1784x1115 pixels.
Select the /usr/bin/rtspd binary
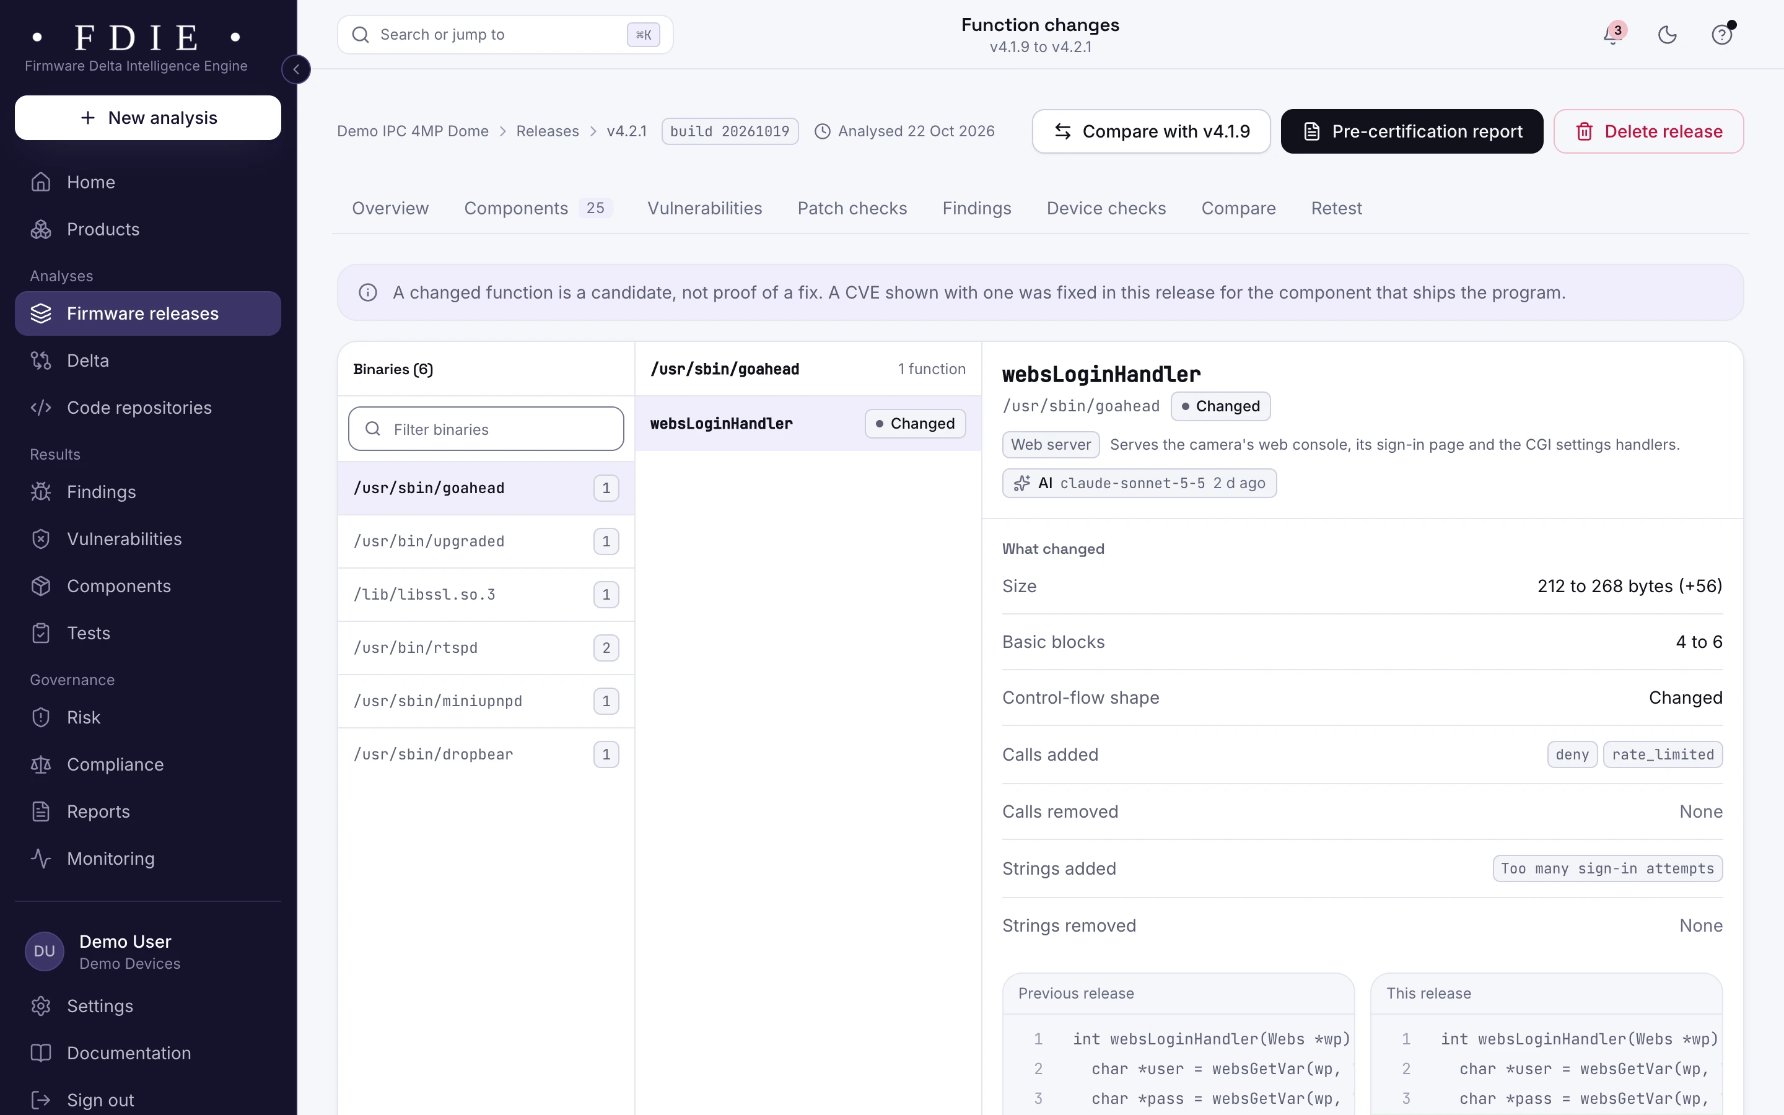486,648
